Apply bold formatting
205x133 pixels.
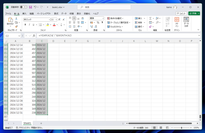coord(25,25)
